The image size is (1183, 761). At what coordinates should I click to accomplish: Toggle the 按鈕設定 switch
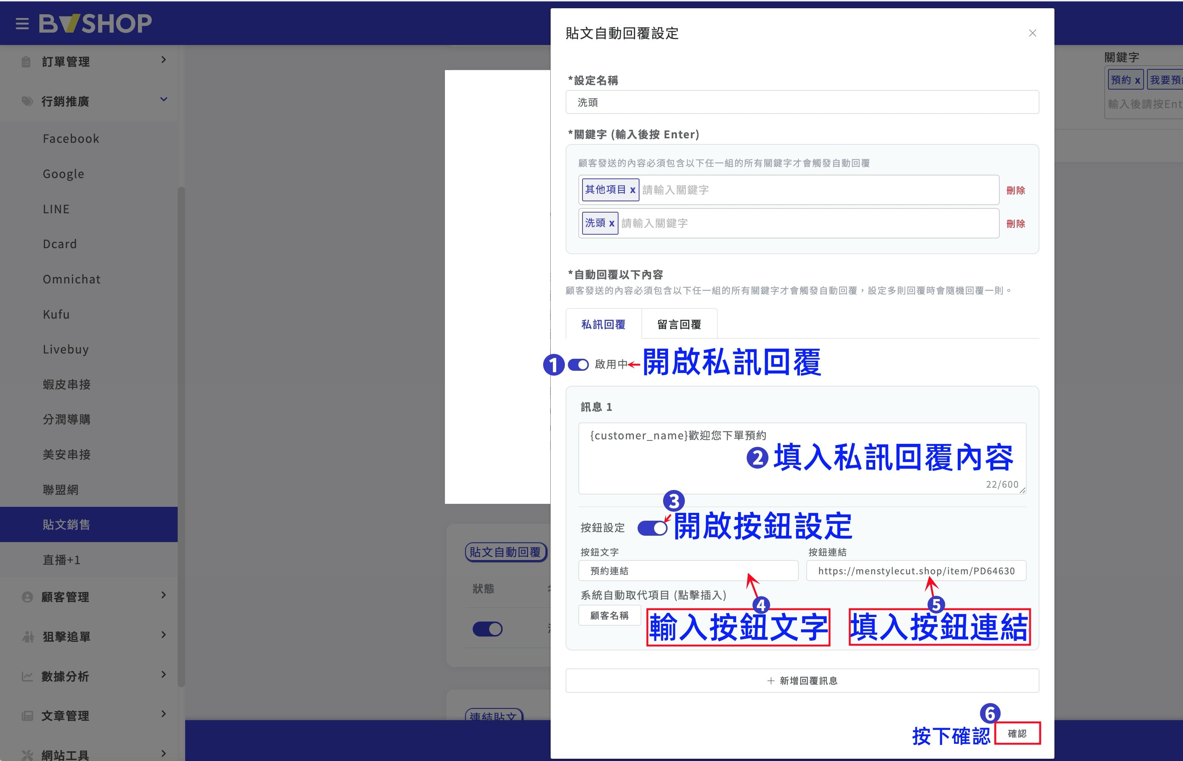tap(652, 528)
